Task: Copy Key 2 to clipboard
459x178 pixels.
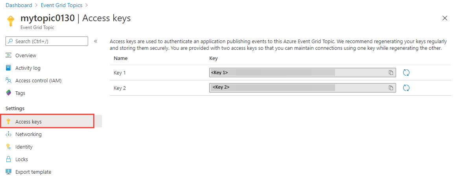Action: click(391, 88)
